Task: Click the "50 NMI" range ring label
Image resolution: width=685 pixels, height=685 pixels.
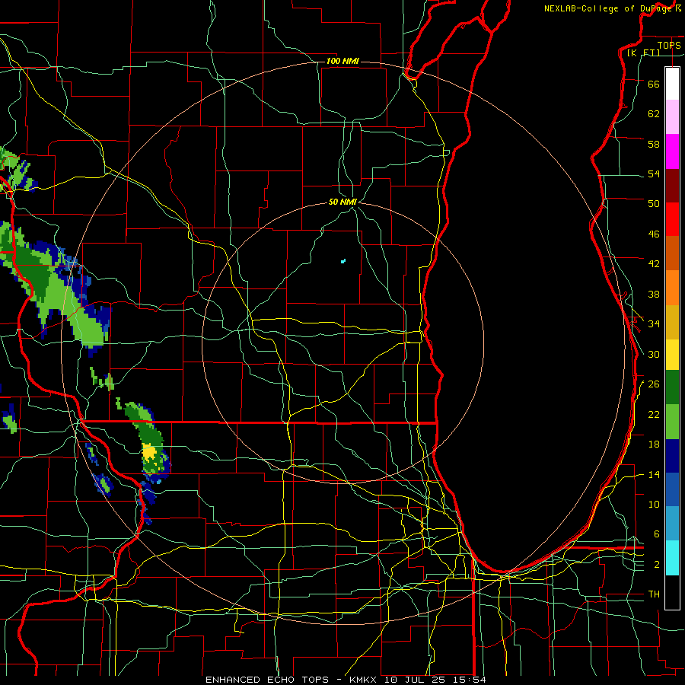Action: click(343, 202)
